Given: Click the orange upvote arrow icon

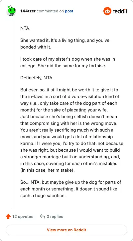Looking at the screenshot, I should 8,217.
